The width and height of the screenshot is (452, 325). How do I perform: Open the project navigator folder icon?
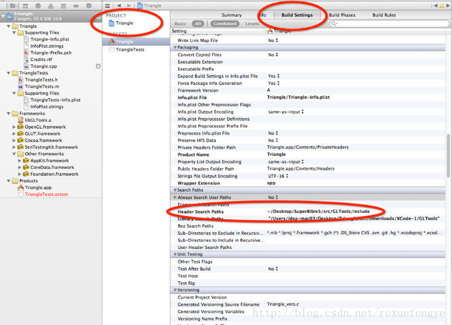[x=13, y=5]
